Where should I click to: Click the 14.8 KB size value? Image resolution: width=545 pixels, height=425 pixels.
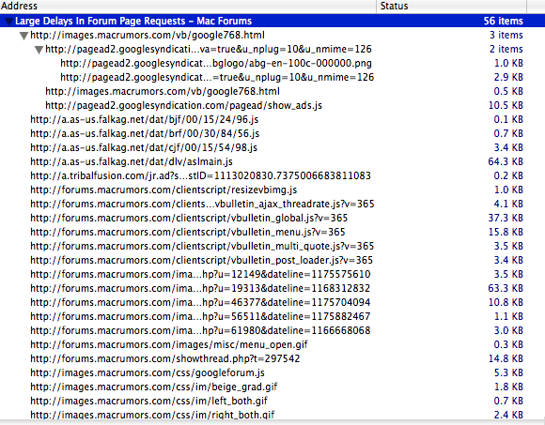click(x=506, y=358)
